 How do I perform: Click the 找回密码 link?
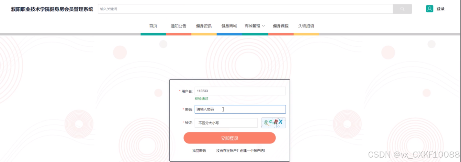199,151
